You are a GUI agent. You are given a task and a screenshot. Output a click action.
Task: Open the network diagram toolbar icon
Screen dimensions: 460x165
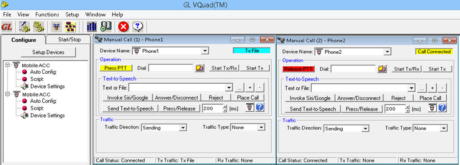click(x=70, y=27)
